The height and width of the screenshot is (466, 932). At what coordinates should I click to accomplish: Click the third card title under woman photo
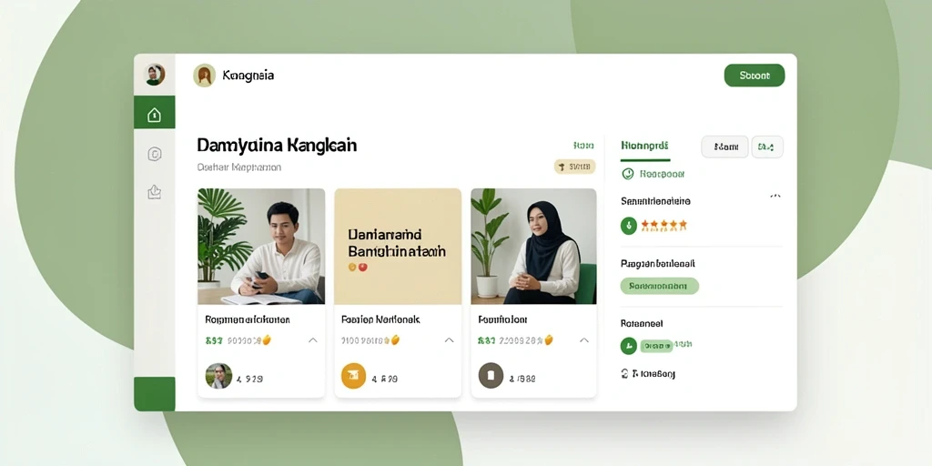502,319
